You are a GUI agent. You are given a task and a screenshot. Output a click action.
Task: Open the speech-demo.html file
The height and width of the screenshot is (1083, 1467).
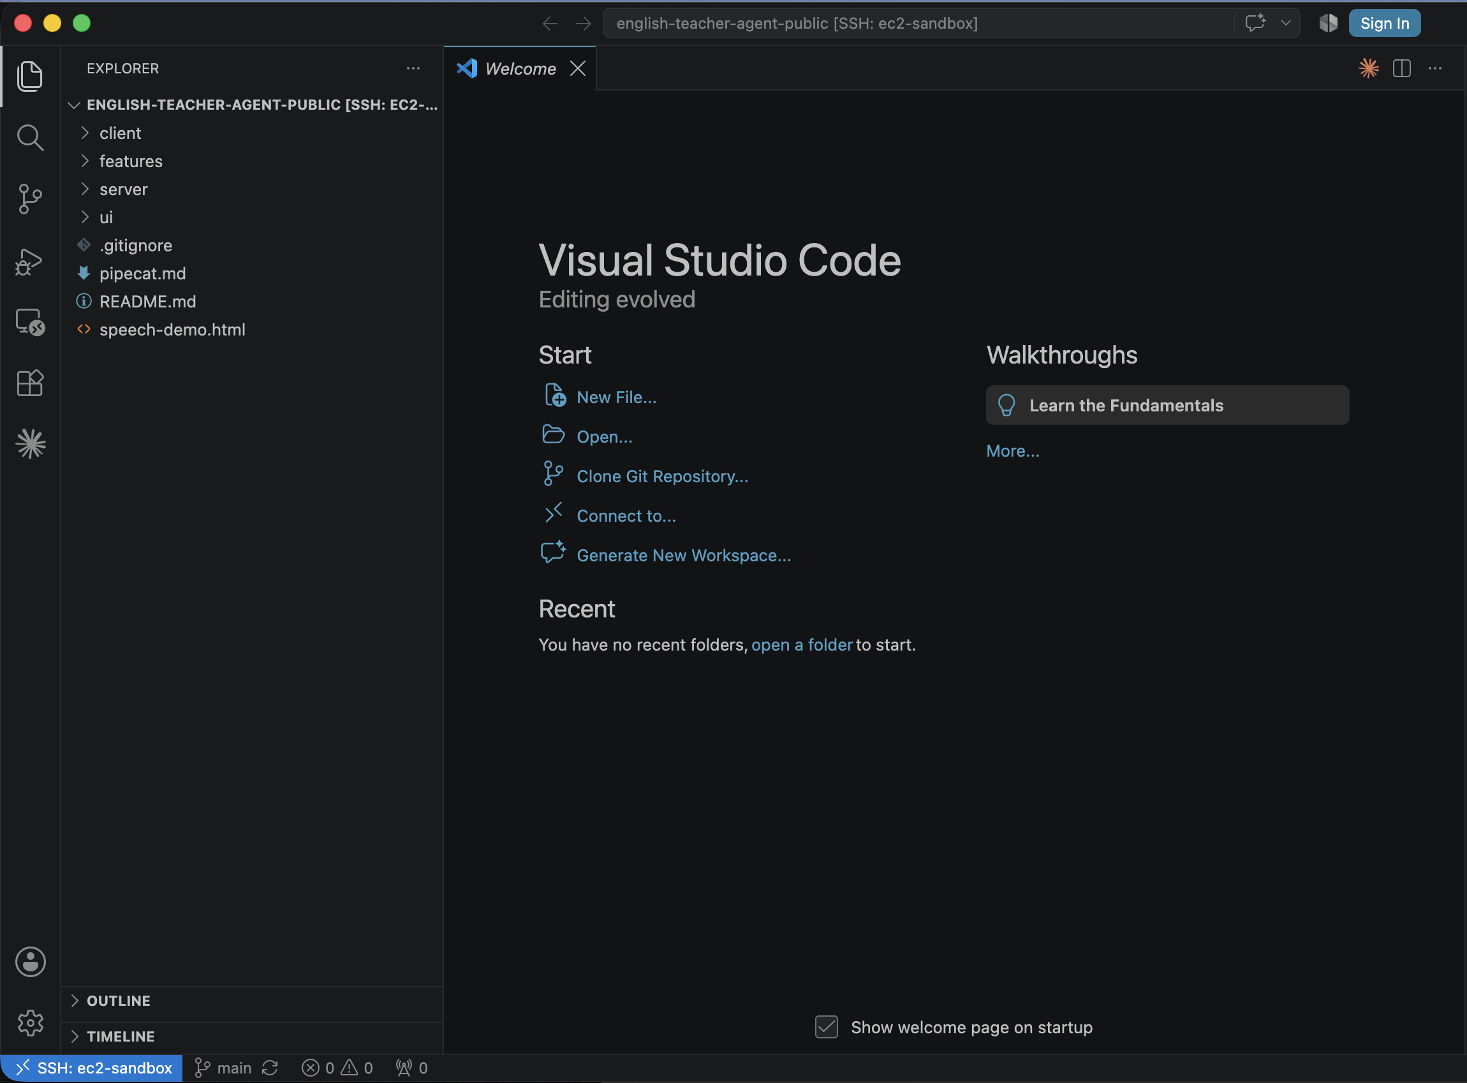253,330
